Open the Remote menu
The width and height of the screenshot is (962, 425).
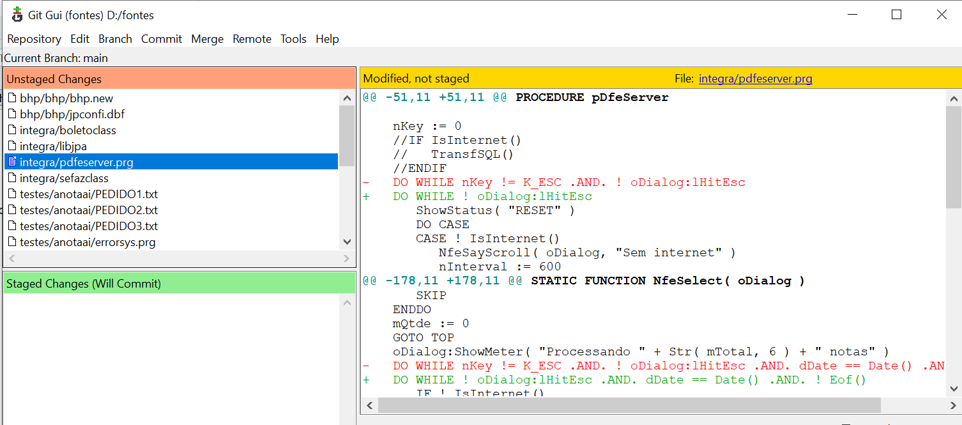click(x=252, y=39)
